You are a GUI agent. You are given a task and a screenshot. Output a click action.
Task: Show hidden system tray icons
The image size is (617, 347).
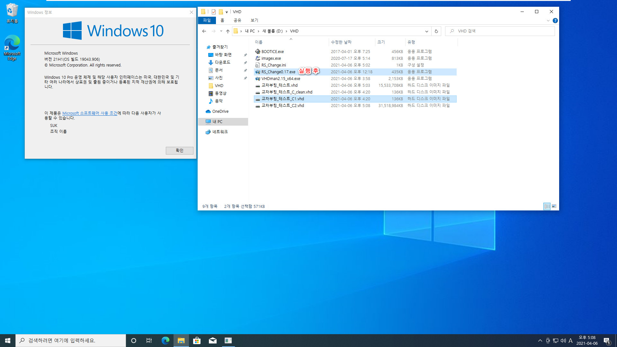(x=540, y=341)
